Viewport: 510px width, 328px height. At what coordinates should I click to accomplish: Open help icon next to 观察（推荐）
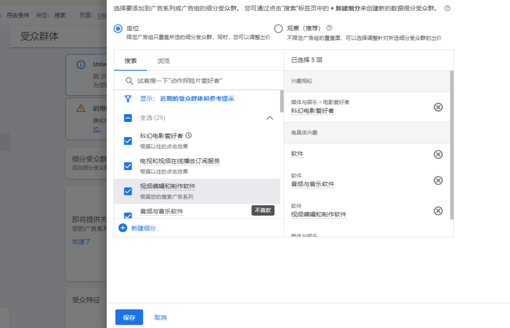(329, 28)
